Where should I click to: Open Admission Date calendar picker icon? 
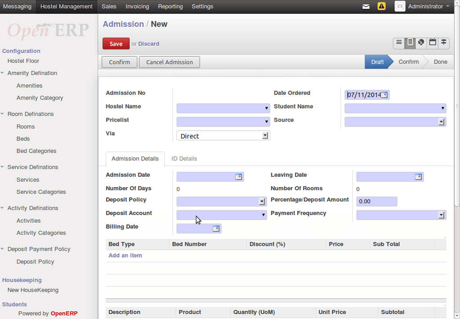point(239,177)
